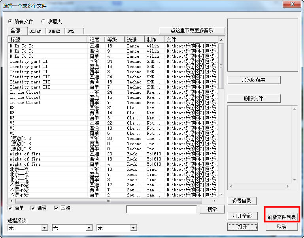This screenshot has height=238, width=304.
Task: Click info panel scroll up arrow
Action: click(x=295, y=109)
